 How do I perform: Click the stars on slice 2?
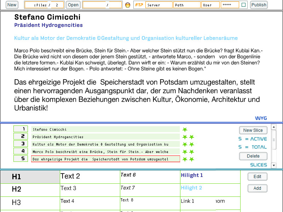[188, 137]
